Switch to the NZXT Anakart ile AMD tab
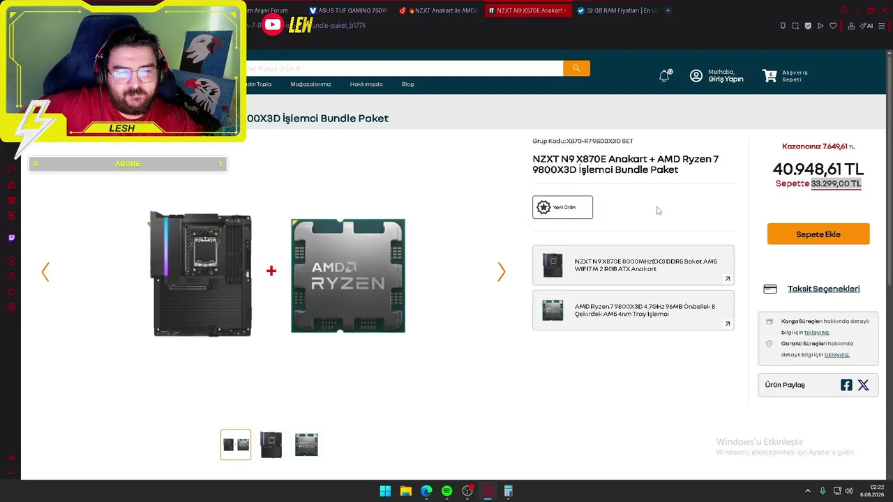 coord(438,10)
